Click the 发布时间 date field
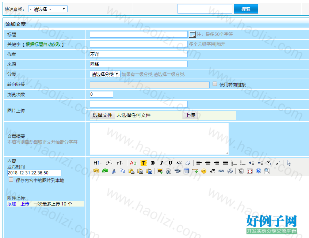309x238 pixels. (34, 173)
